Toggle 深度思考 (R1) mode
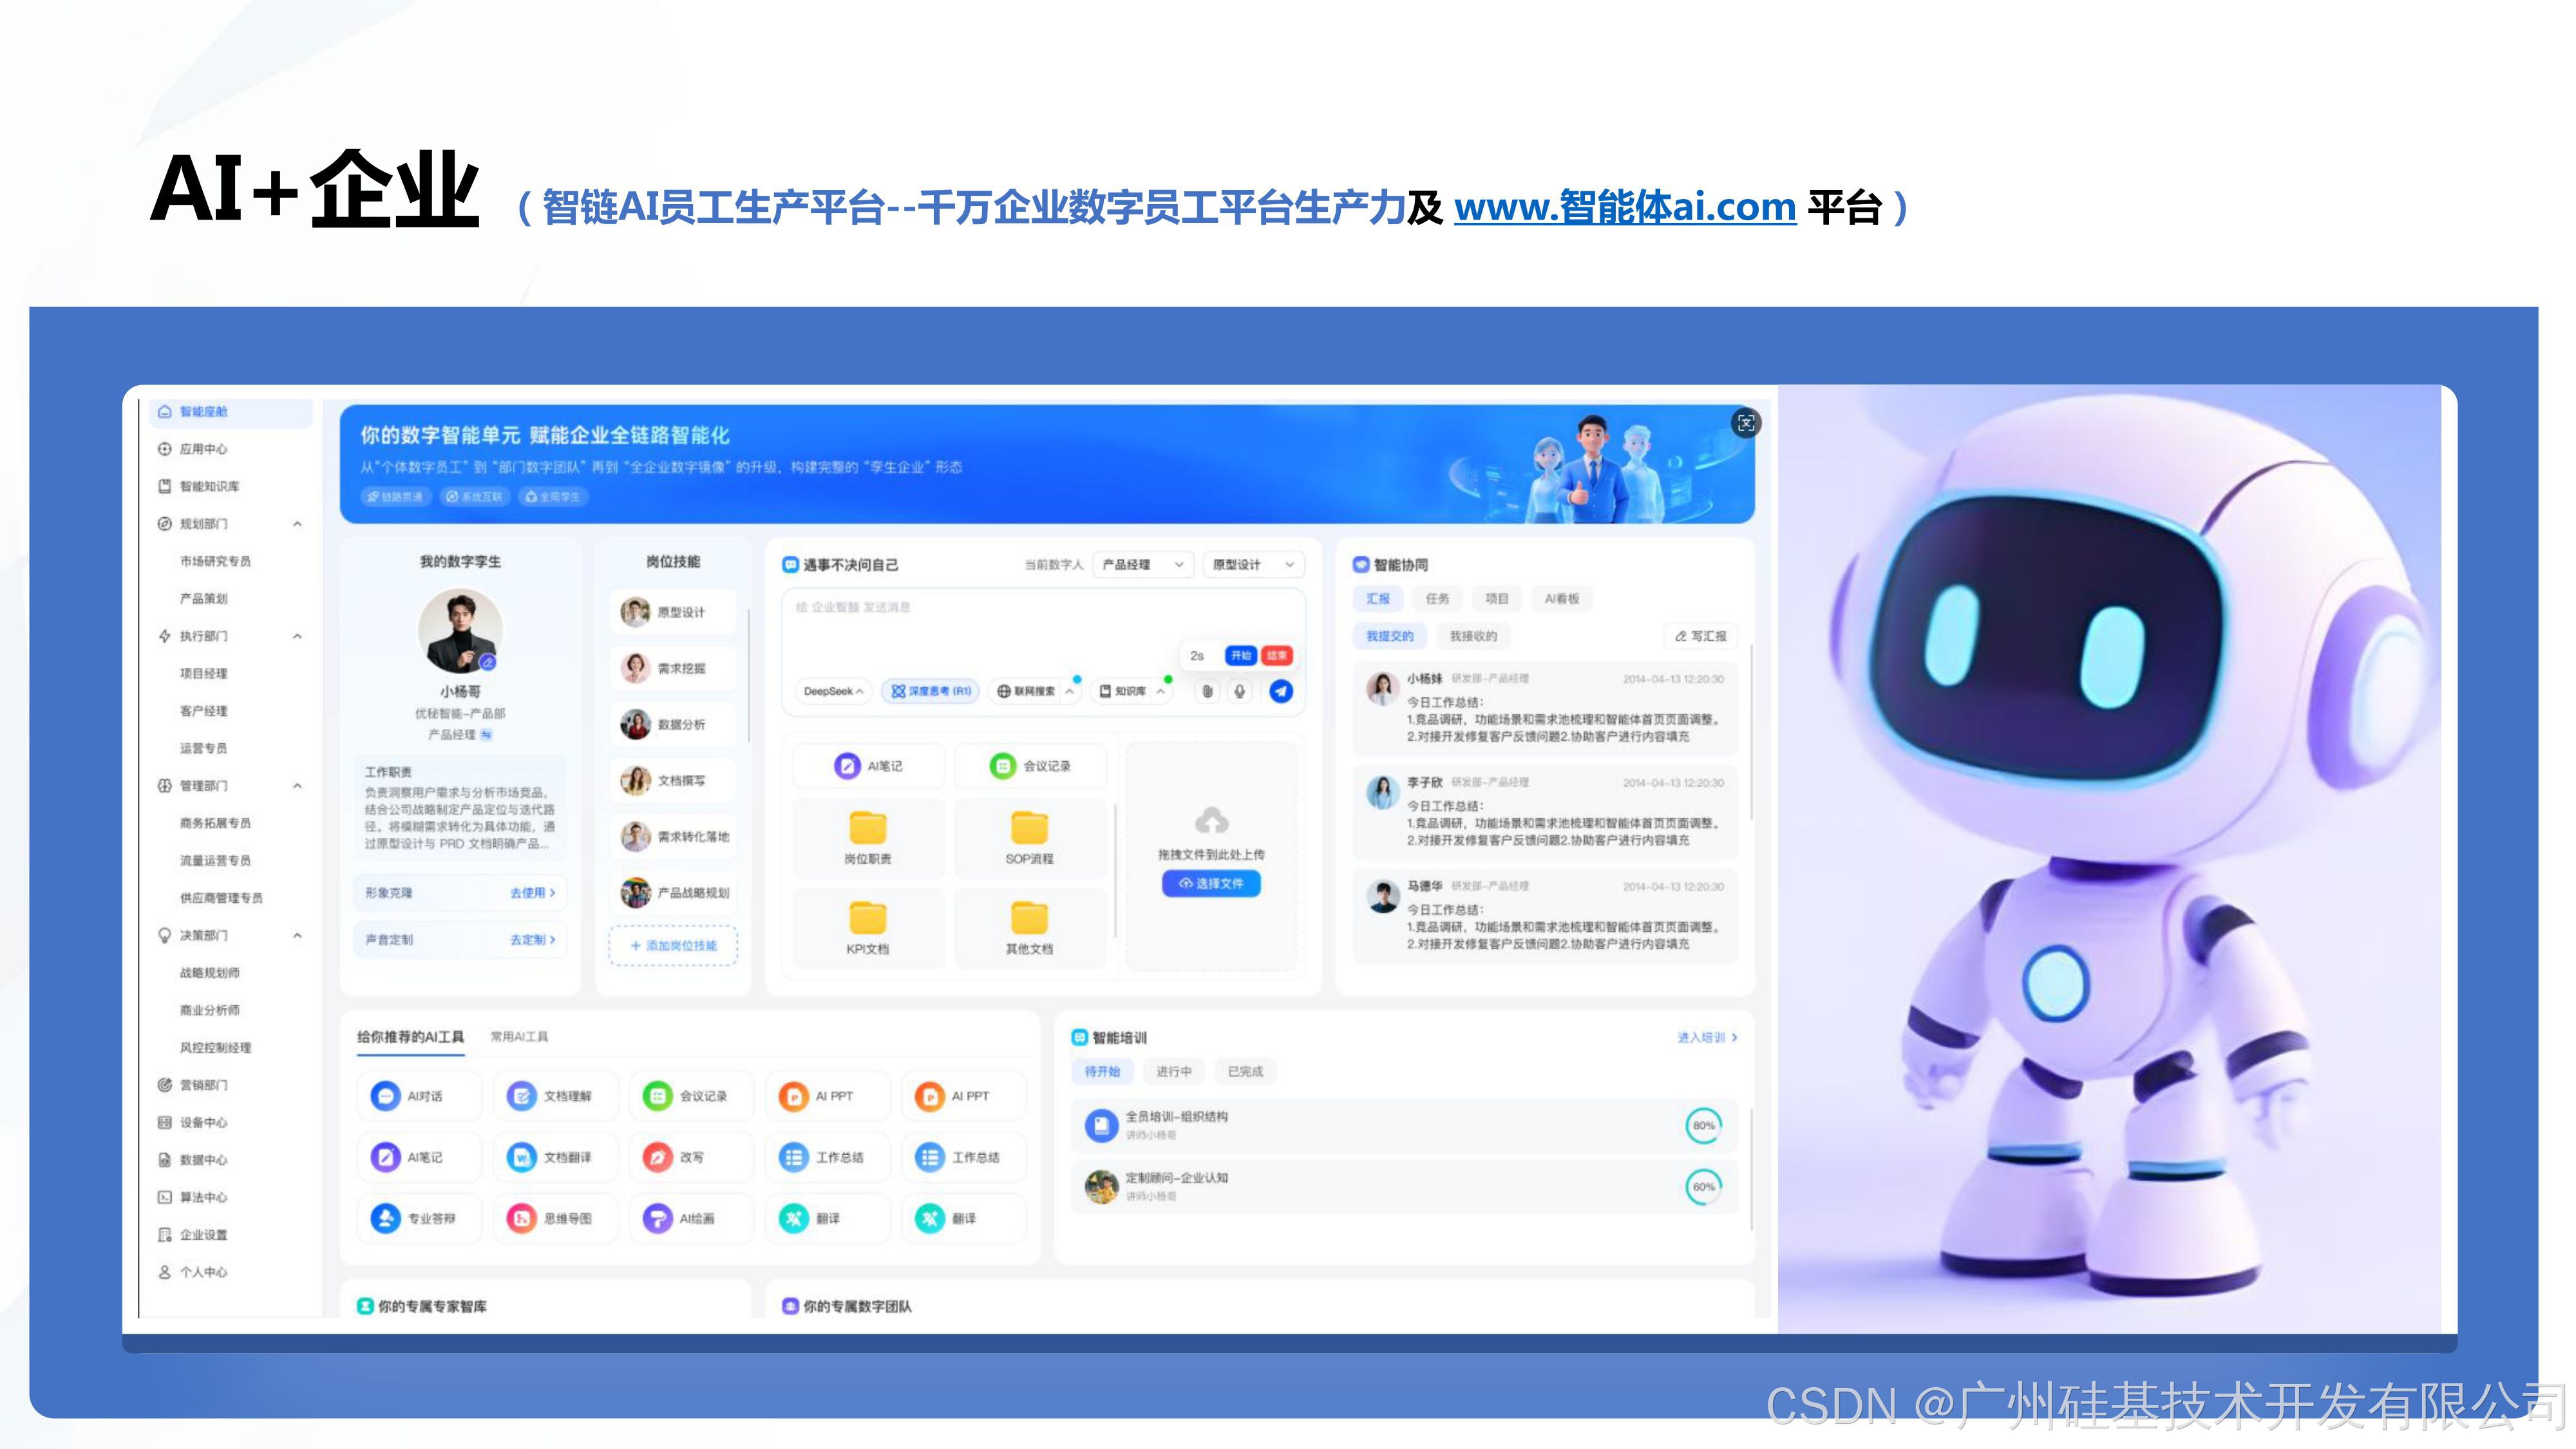 931,691
